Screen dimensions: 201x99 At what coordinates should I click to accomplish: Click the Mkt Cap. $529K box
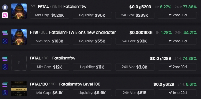[49, 15]
